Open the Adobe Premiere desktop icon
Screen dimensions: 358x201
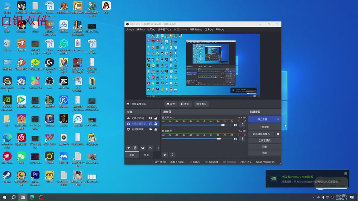(x=35, y=178)
